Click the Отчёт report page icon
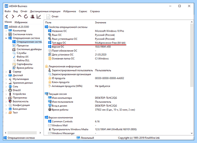This screenshot has height=143, width=197. tap(48, 17)
